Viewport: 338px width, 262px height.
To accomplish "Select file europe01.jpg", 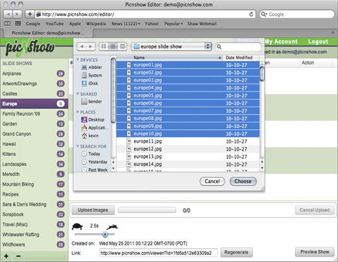I will [188, 65].
